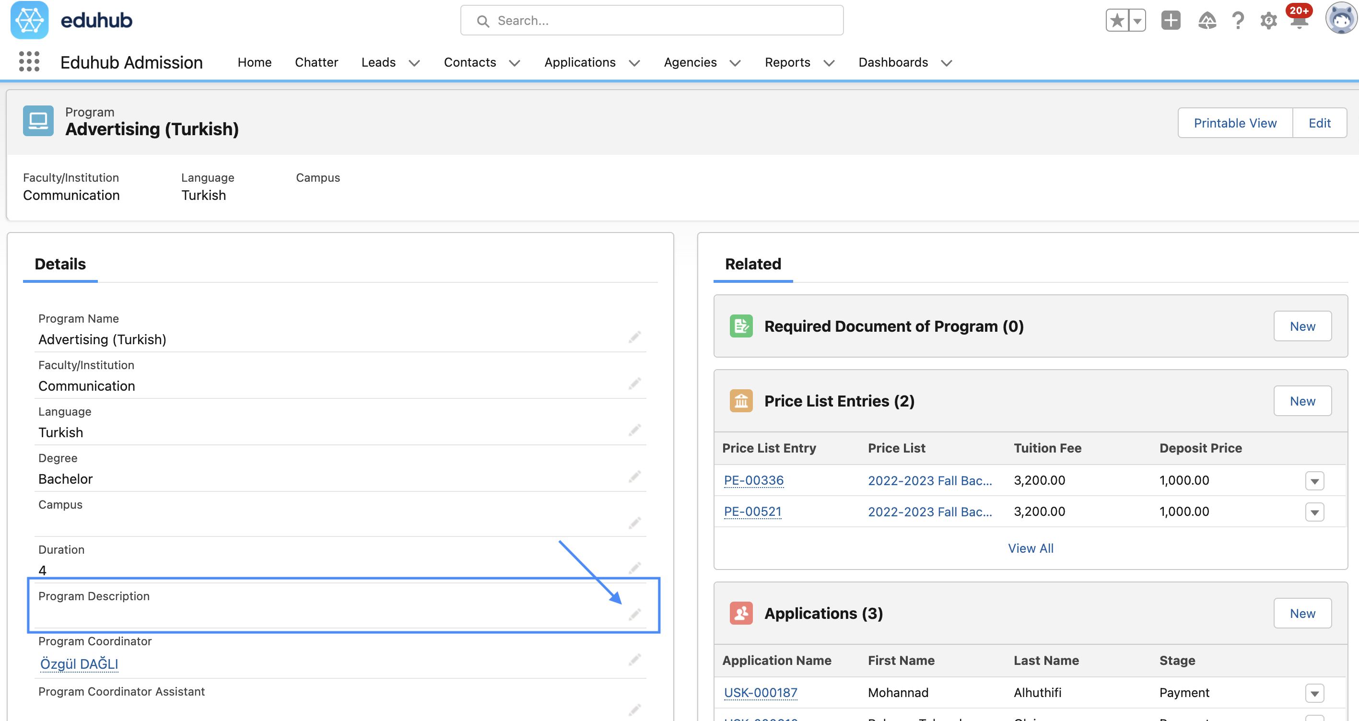The width and height of the screenshot is (1359, 721).
Task: Open Özgül DAĞLI coordinator link
Action: [x=79, y=663]
